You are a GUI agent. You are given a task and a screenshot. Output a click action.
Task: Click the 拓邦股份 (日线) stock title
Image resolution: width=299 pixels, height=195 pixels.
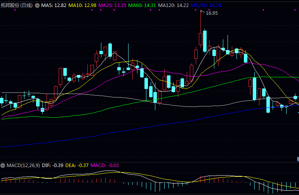point(17,5)
